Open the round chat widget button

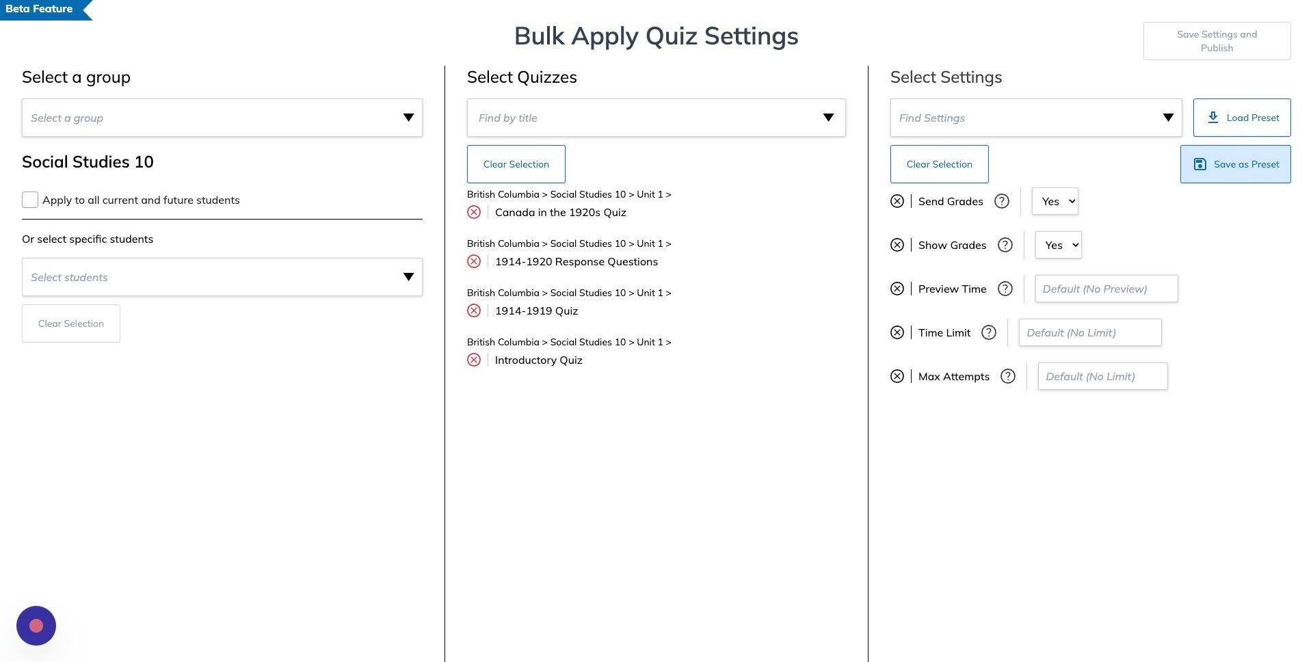pyautogui.click(x=36, y=626)
